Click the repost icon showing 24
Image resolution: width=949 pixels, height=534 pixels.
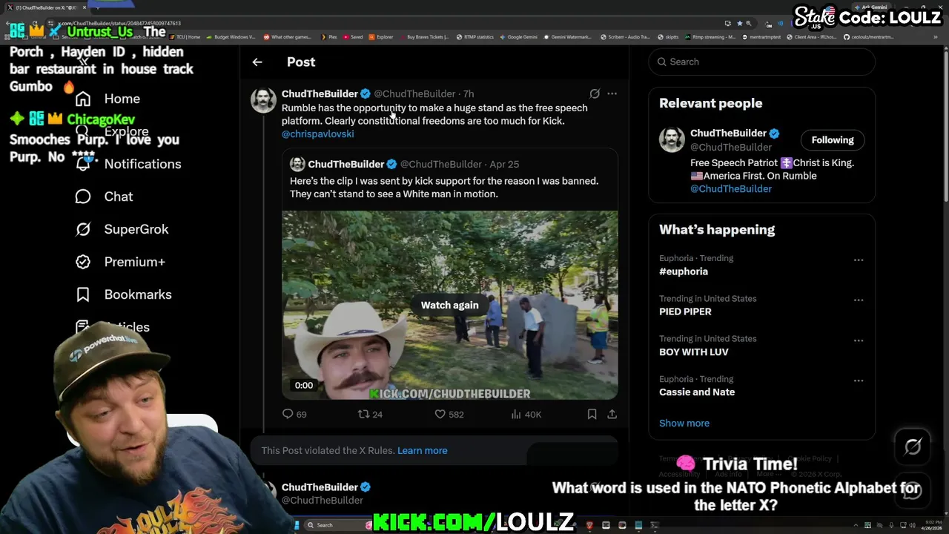363,414
